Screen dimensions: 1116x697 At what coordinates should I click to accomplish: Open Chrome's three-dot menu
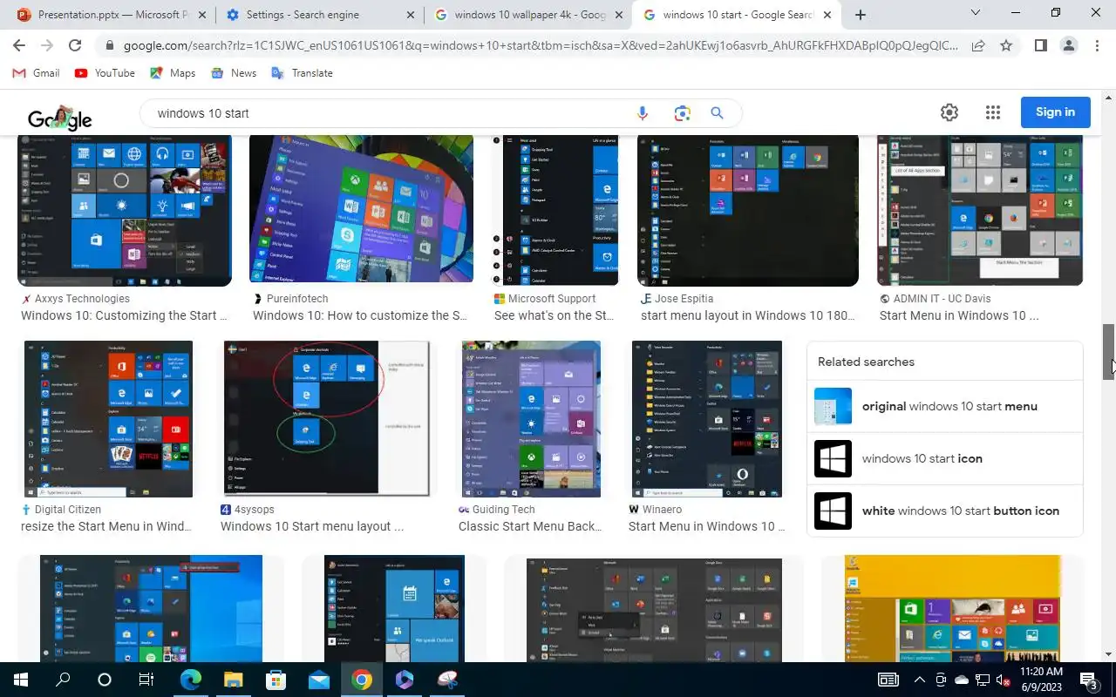tap(1096, 45)
